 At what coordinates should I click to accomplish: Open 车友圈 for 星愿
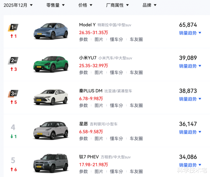[136, 138]
